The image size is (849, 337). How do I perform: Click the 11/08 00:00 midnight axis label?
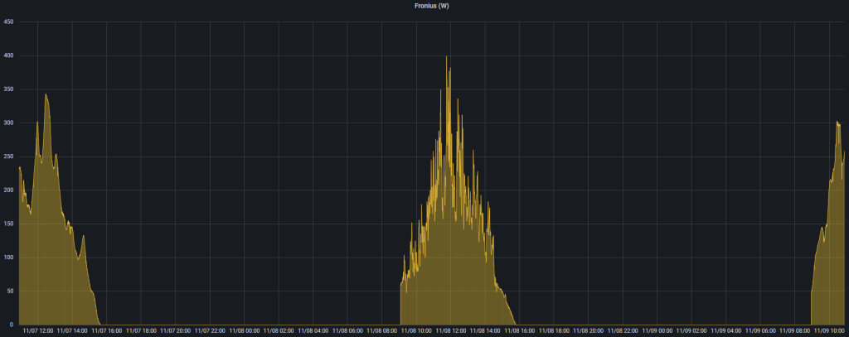coord(245,330)
